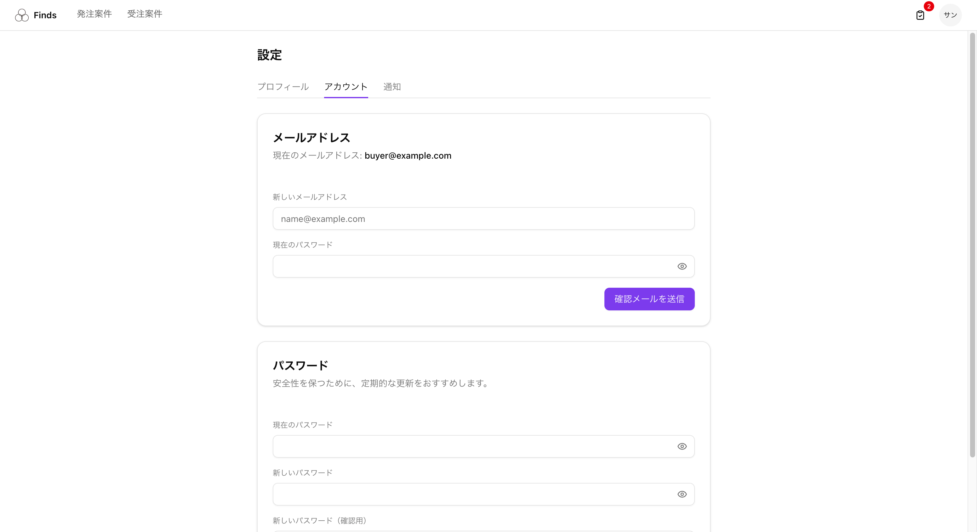
Task: Open the 受注案件 menu item
Action: [x=145, y=14]
